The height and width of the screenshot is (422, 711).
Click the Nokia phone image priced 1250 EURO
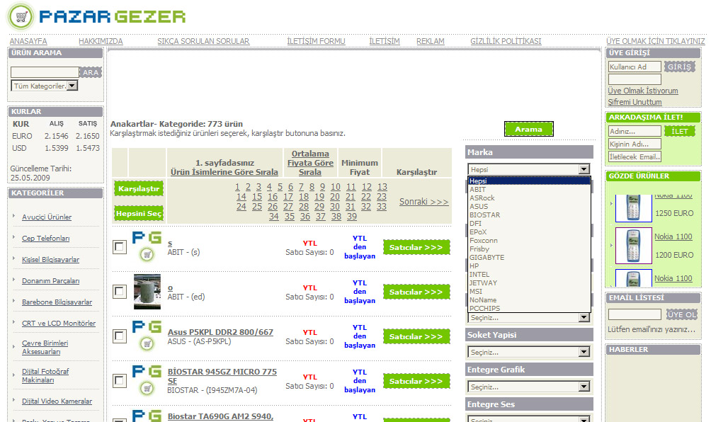tap(634, 208)
